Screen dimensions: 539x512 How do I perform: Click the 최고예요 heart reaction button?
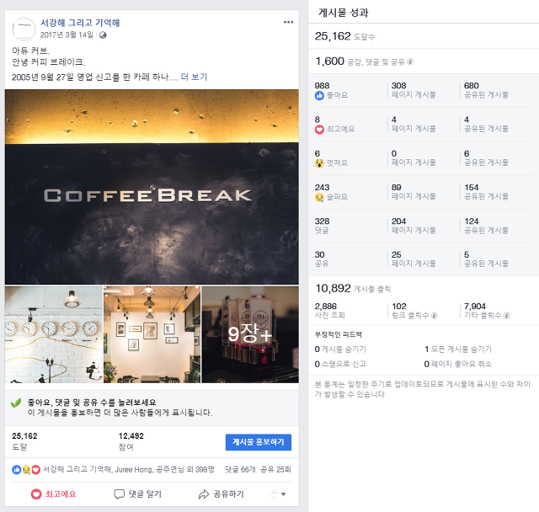(x=53, y=494)
